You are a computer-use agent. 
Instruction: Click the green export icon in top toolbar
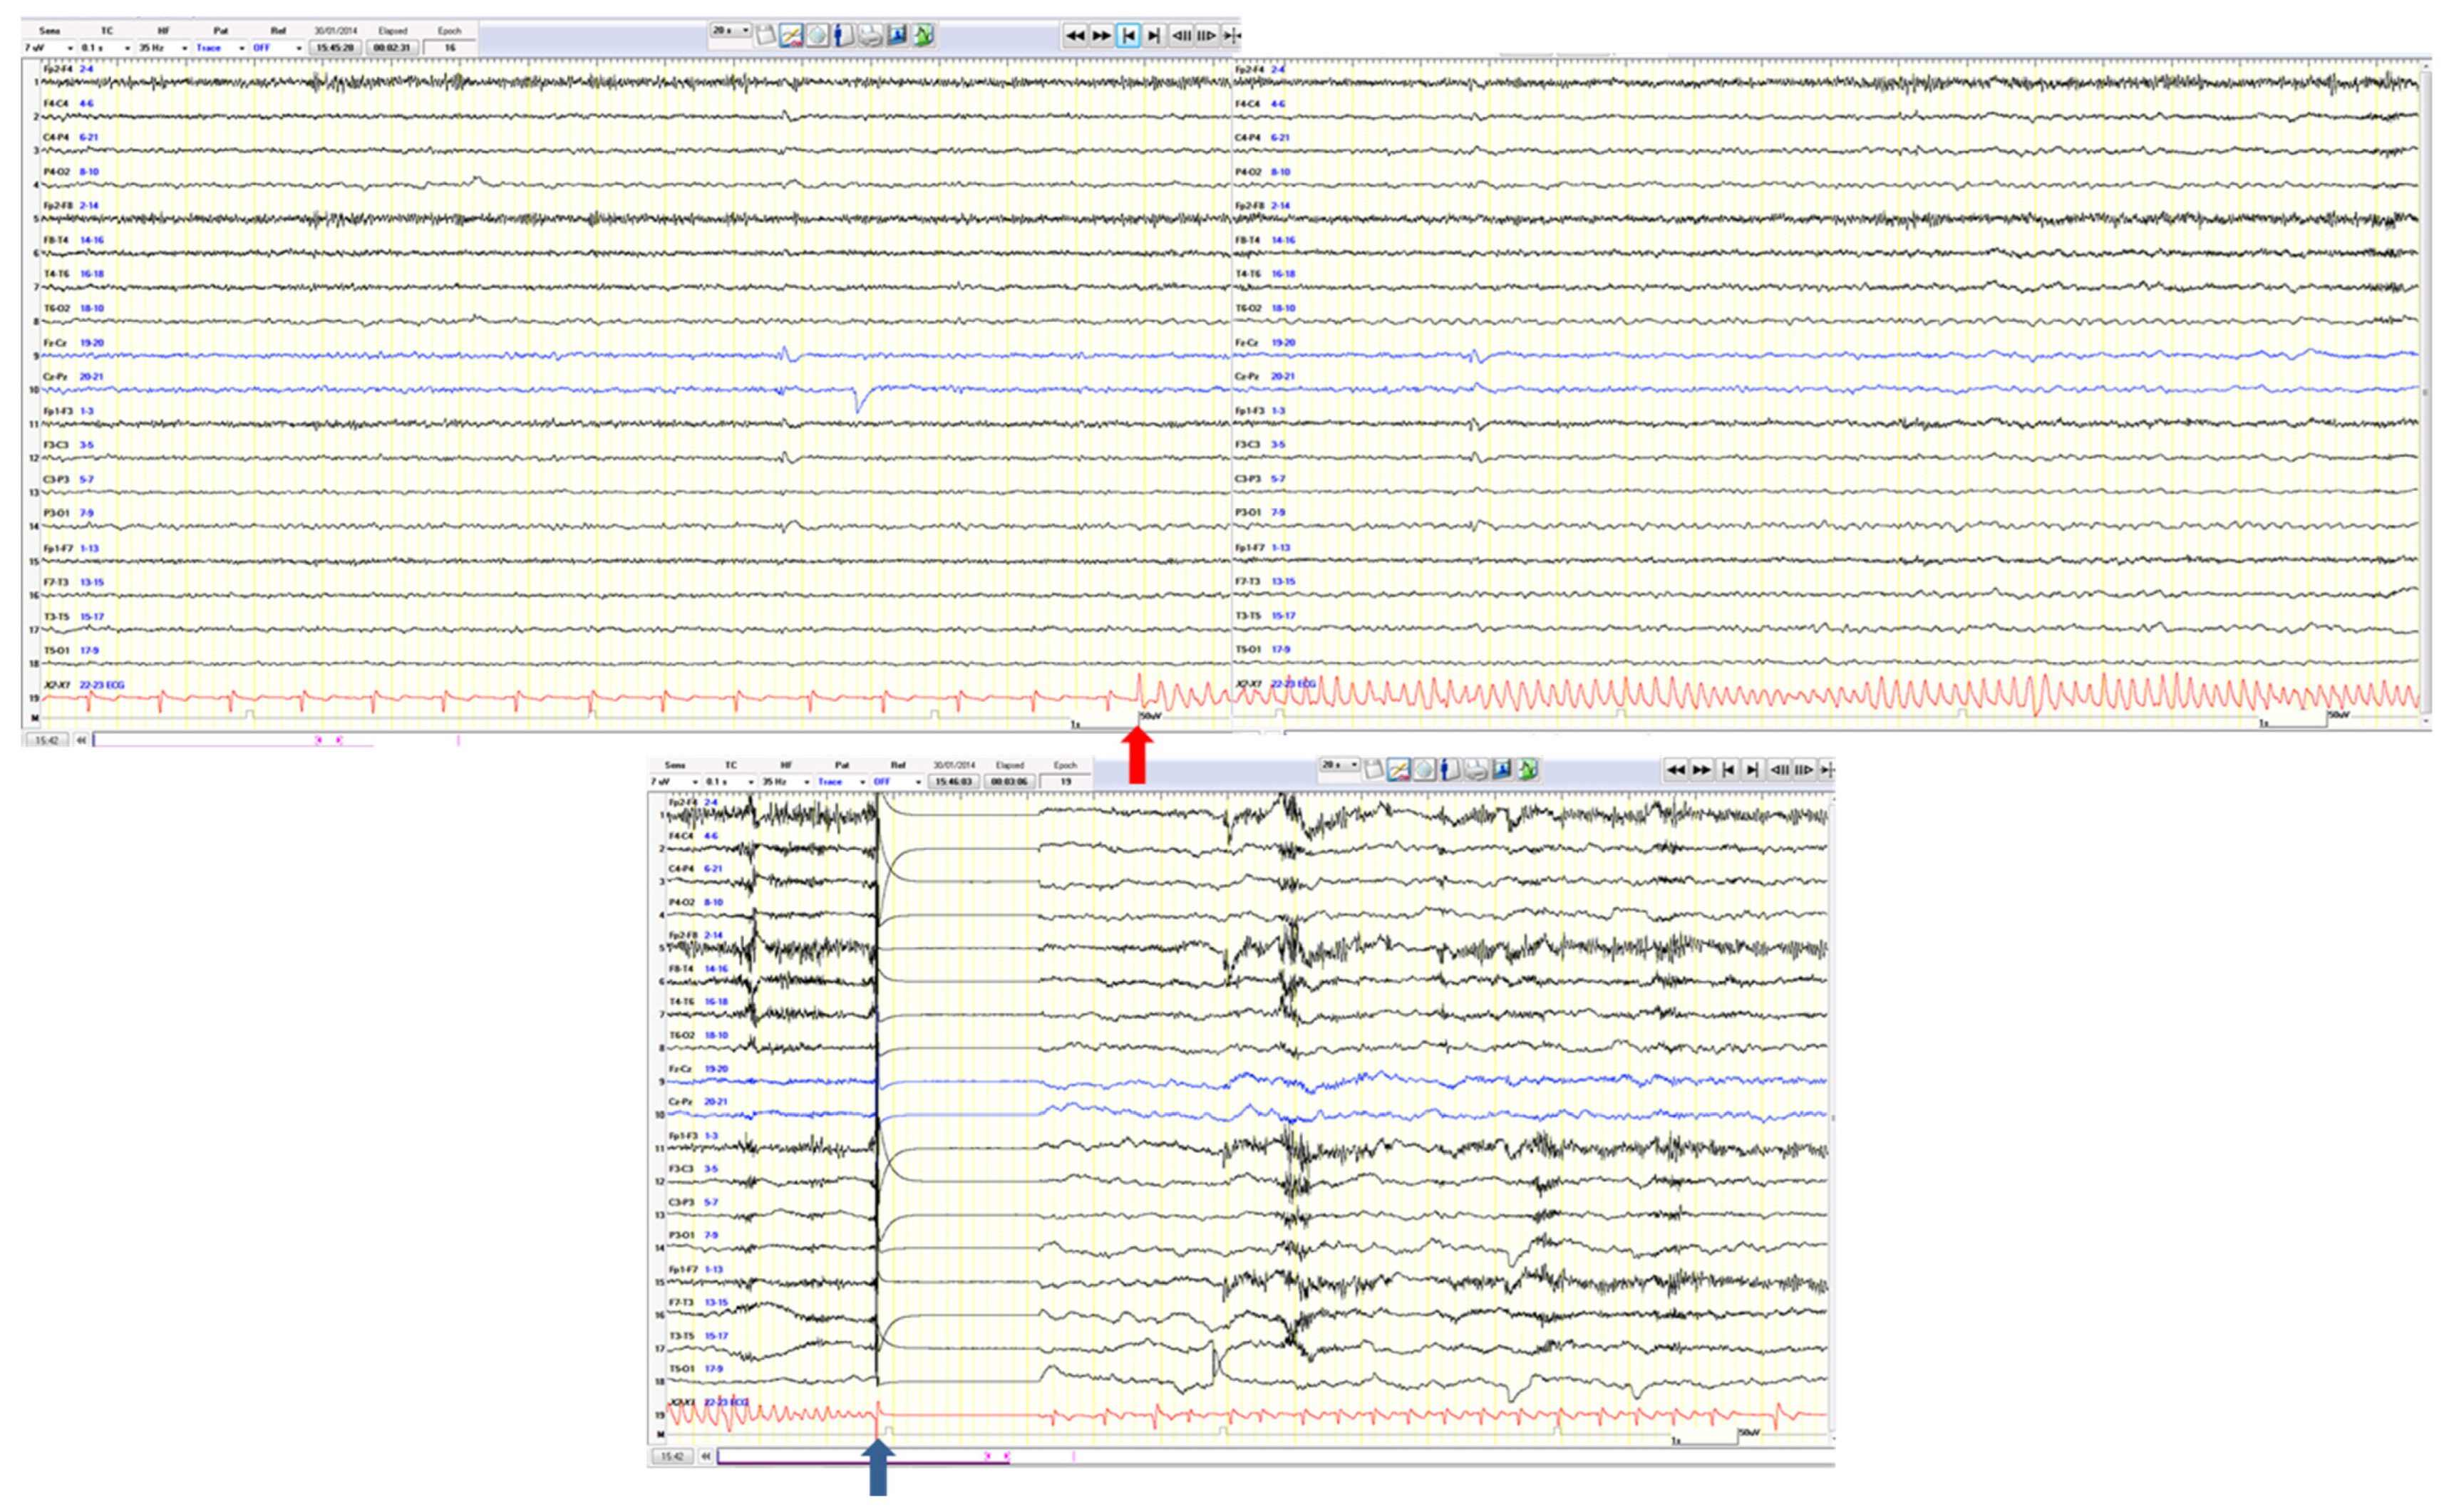click(923, 36)
